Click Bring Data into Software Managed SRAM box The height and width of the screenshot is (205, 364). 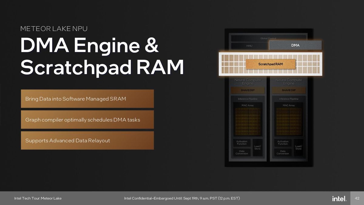(x=87, y=99)
